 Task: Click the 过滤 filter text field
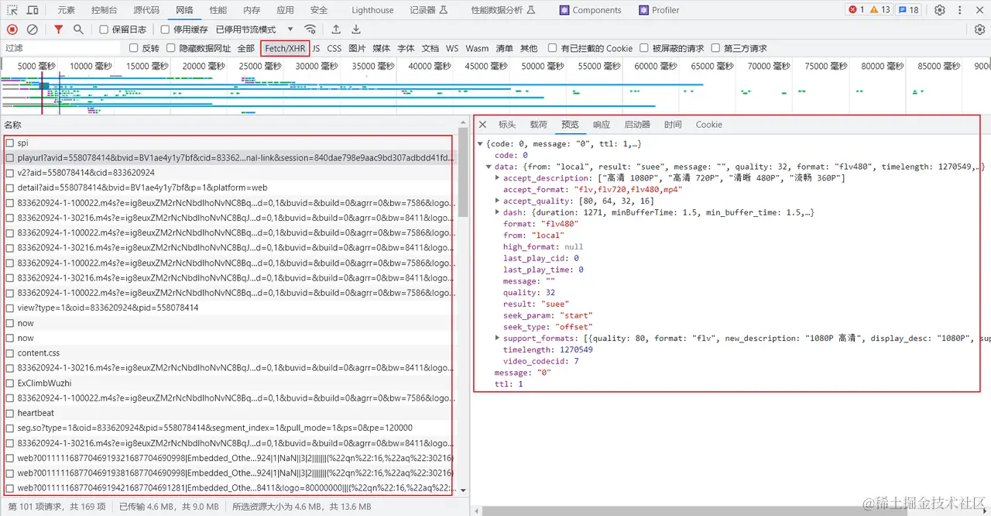pyautogui.click(x=62, y=48)
